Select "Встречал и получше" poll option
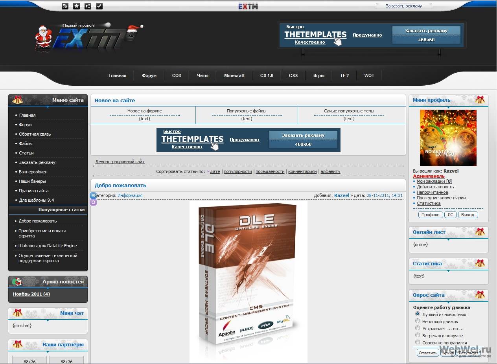 [x=418, y=335]
